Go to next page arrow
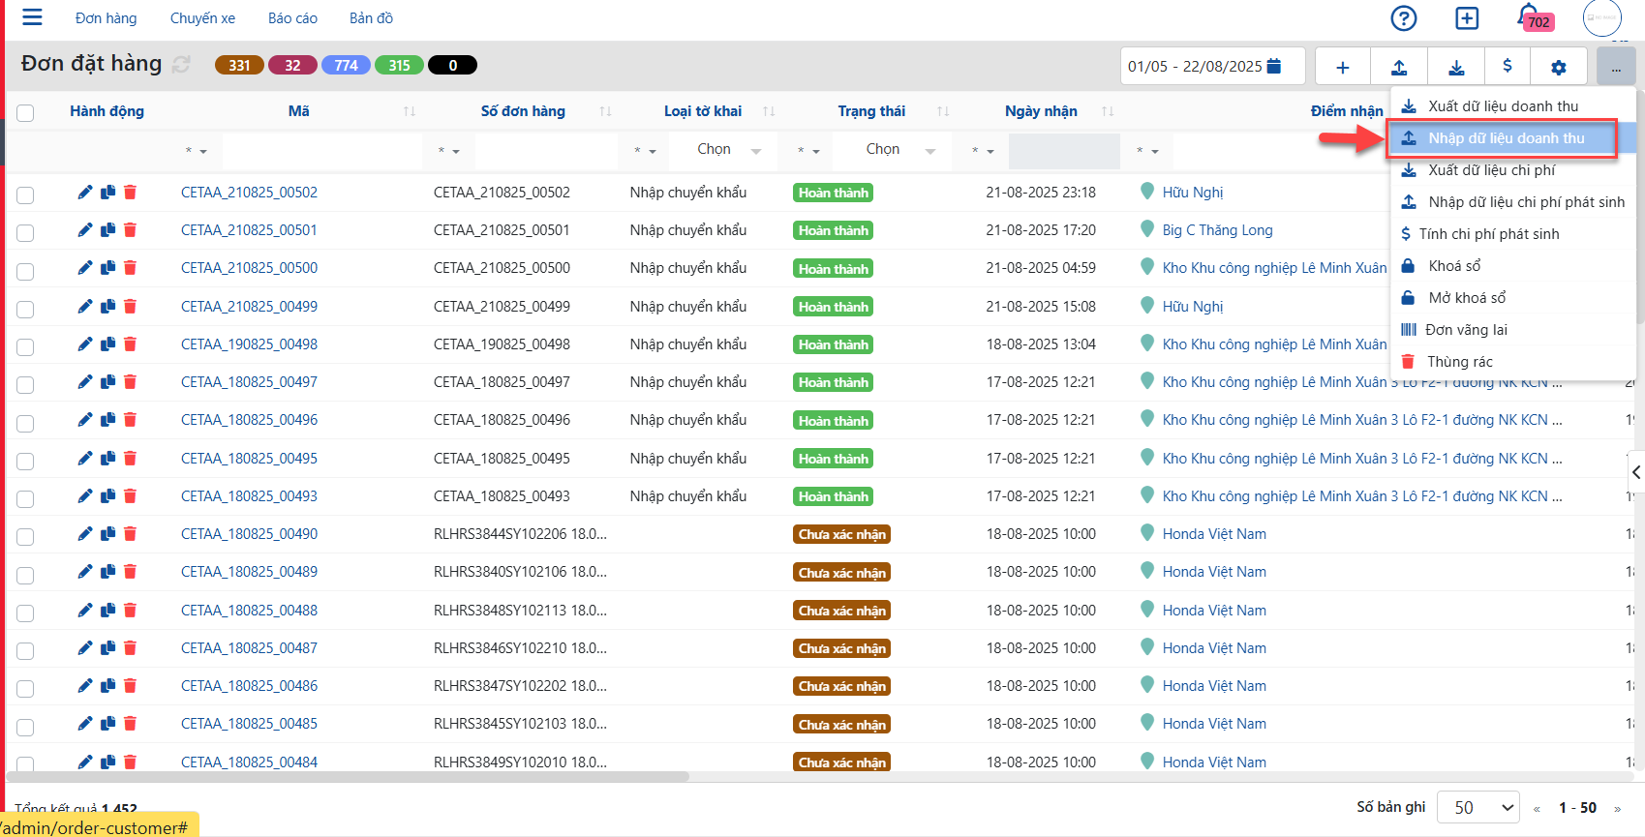1645x837 pixels. 1617,808
